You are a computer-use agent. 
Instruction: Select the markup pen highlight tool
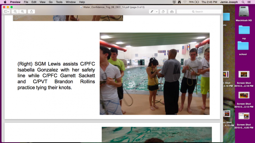click(x=152, y=12)
